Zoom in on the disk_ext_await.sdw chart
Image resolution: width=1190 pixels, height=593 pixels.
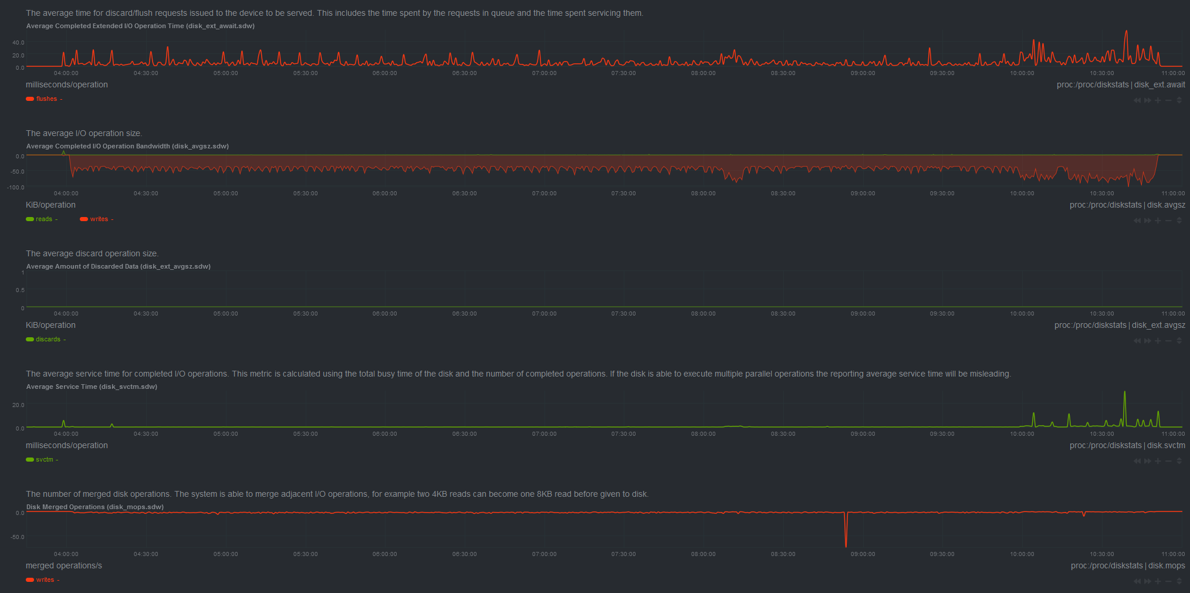tap(1158, 100)
